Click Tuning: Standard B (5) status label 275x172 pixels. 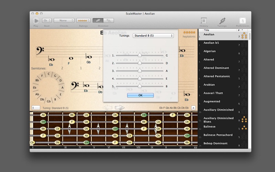pos(55,108)
